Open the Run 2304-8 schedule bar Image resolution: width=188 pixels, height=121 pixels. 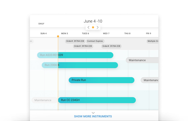80,65
